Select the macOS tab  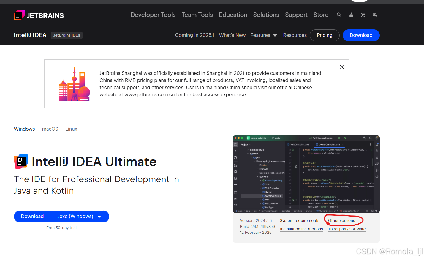click(50, 129)
